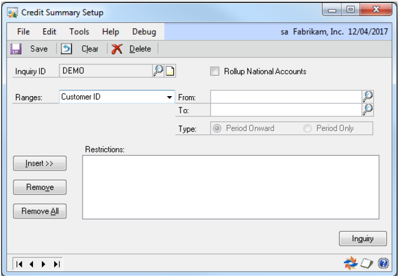Select the Period Onward radio option
This screenshot has width=398, height=276.
click(217, 128)
